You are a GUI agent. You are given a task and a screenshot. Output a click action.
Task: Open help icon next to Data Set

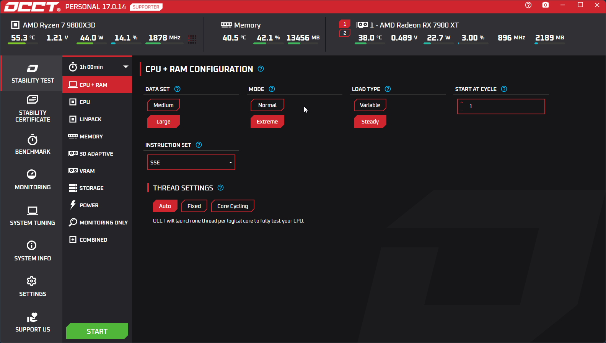(x=177, y=89)
